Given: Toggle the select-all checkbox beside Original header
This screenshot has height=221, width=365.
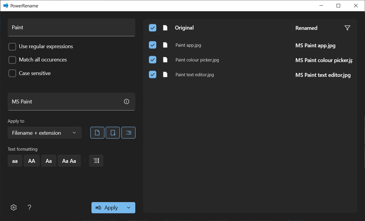Looking at the screenshot, I should pyautogui.click(x=152, y=28).
